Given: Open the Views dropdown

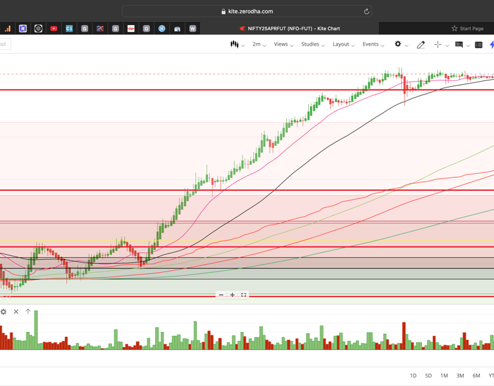Looking at the screenshot, I should tap(284, 44).
